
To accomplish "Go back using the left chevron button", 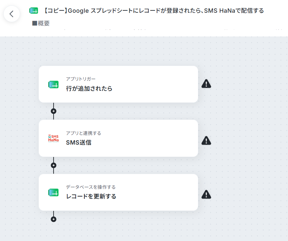I will pos(12,14).
